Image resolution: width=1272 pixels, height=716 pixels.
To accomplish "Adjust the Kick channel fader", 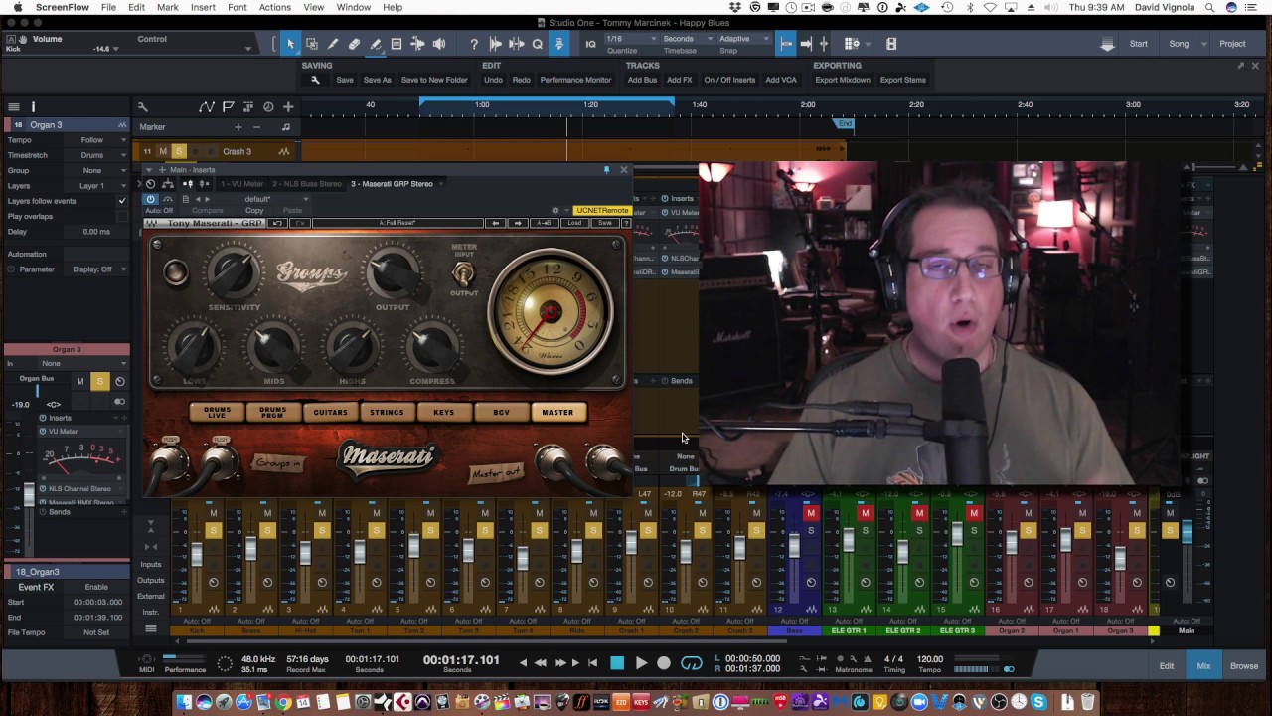I will click(196, 555).
